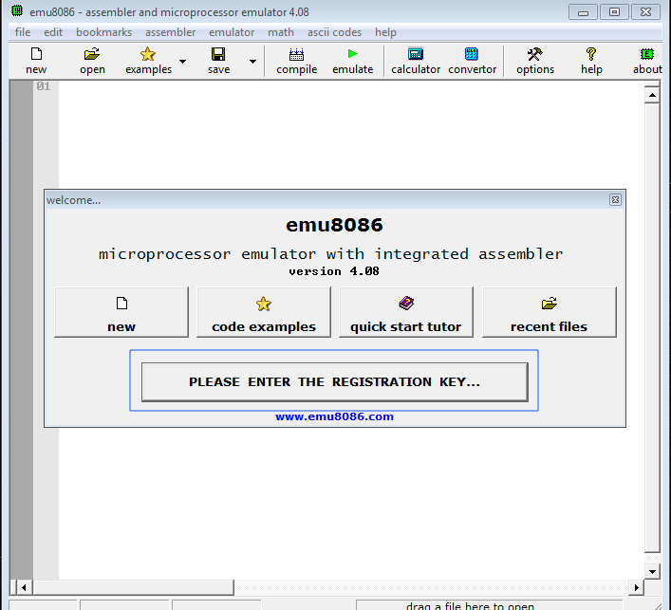
Task: Open a file using the open toolbar icon
Action: (92, 55)
